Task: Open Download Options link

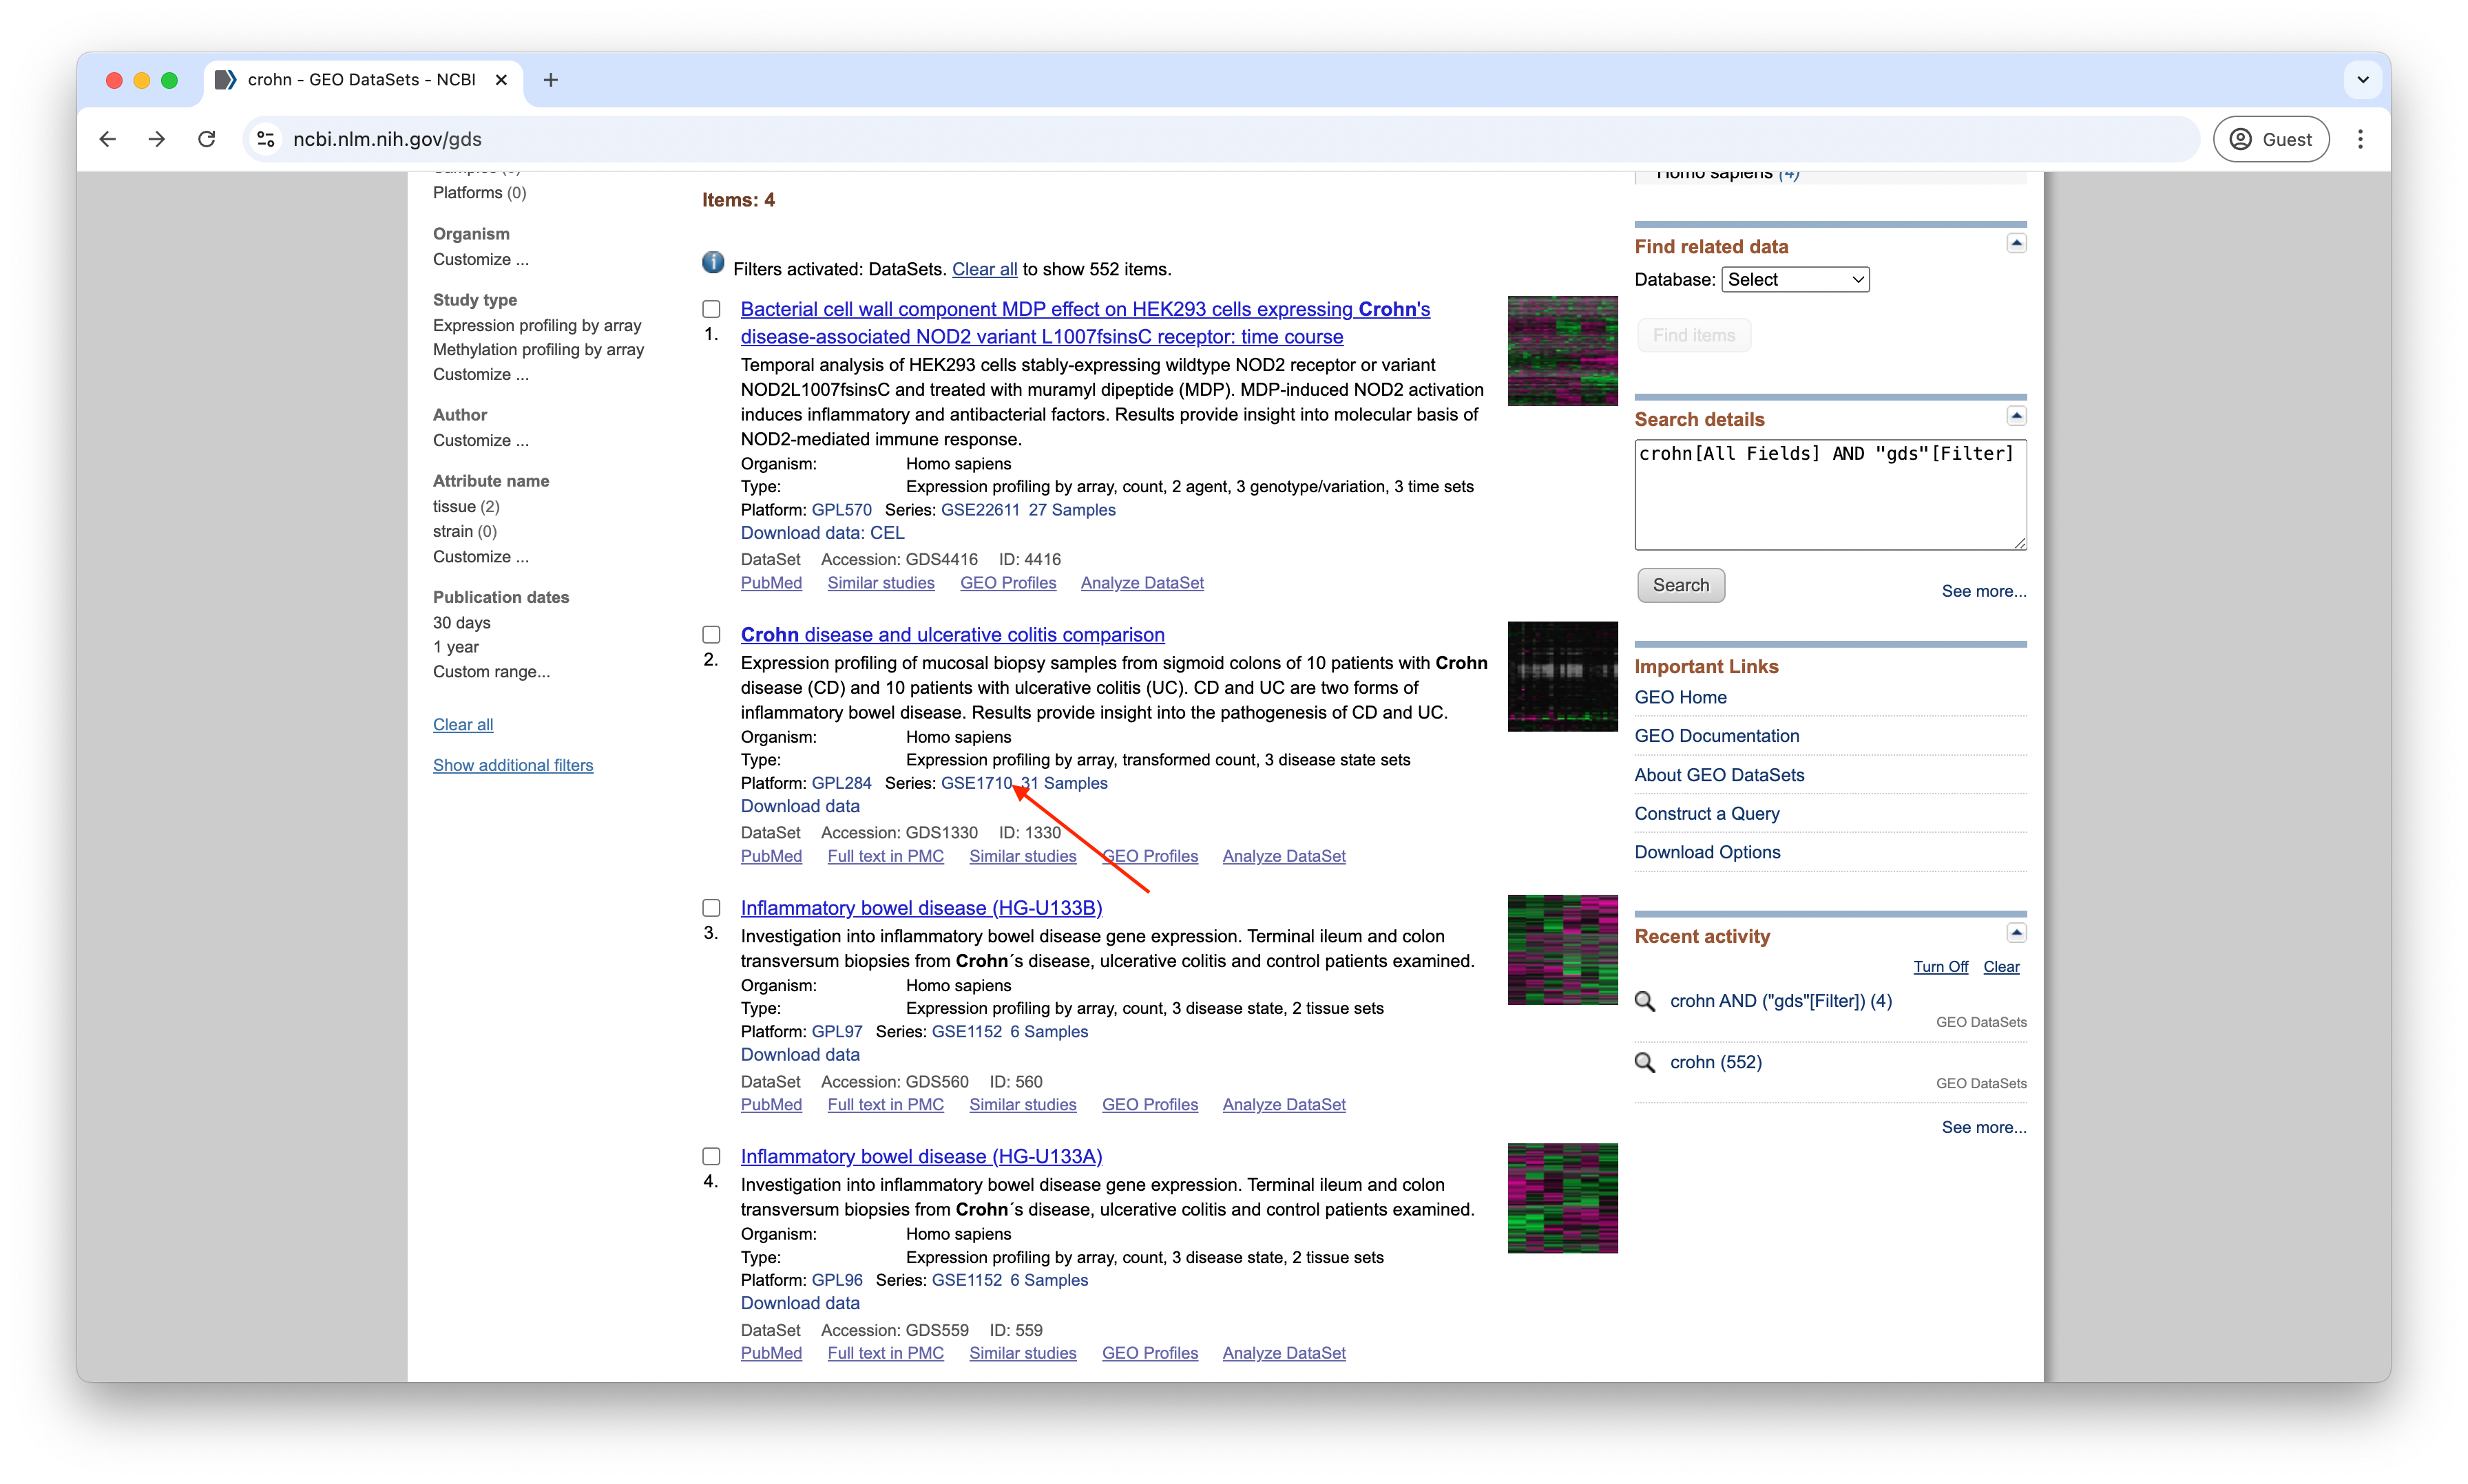Action: tap(1708, 853)
